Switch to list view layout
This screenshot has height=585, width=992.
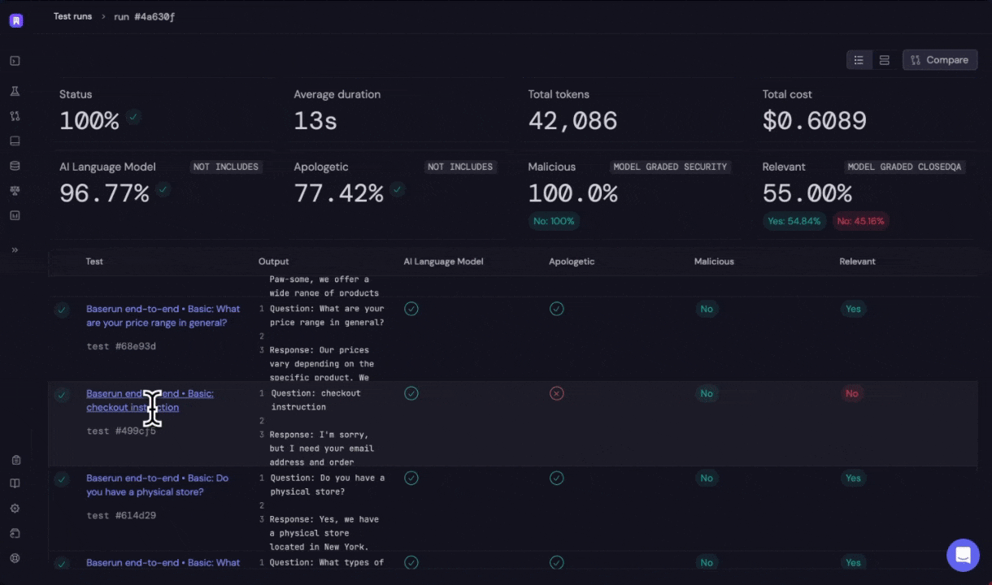click(859, 59)
